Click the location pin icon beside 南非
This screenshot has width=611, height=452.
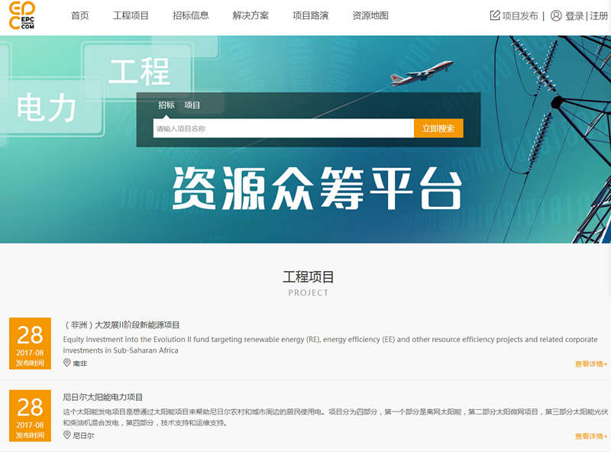(66, 363)
